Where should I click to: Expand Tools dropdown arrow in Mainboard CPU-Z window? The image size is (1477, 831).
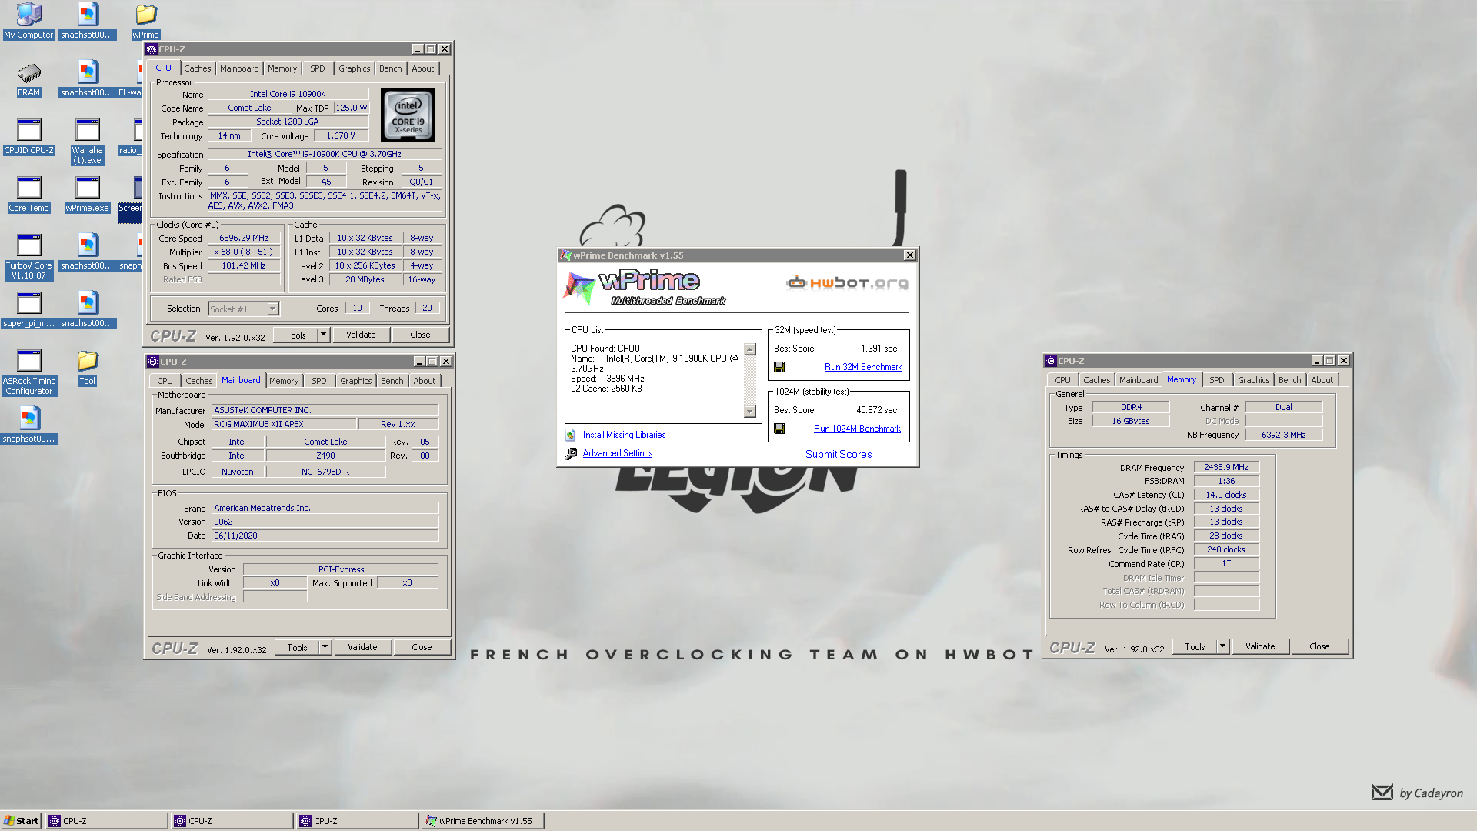pyautogui.click(x=325, y=647)
